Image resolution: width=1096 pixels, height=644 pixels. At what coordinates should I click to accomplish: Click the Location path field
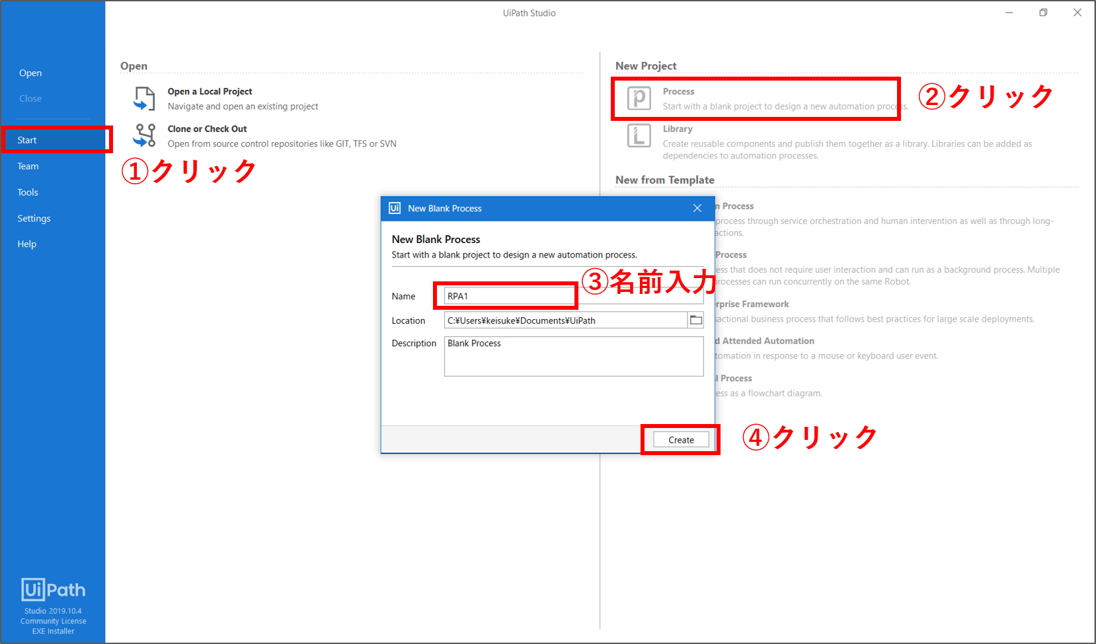[565, 320]
